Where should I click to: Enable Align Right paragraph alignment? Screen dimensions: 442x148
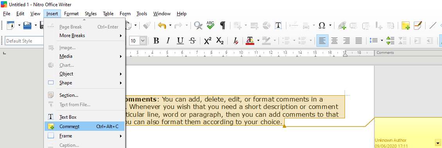pyautogui.click(x=347, y=41)
